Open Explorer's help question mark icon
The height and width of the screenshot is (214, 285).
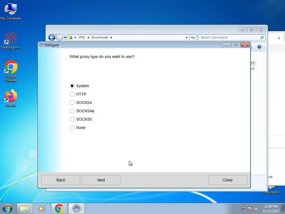pos(259,47)
